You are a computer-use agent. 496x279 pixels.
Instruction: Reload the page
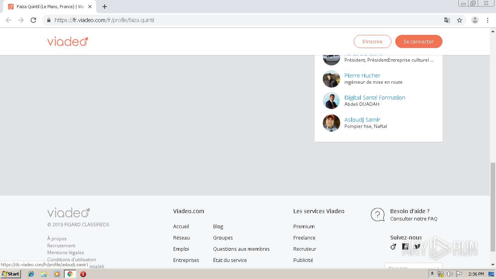tap(33, 20)
